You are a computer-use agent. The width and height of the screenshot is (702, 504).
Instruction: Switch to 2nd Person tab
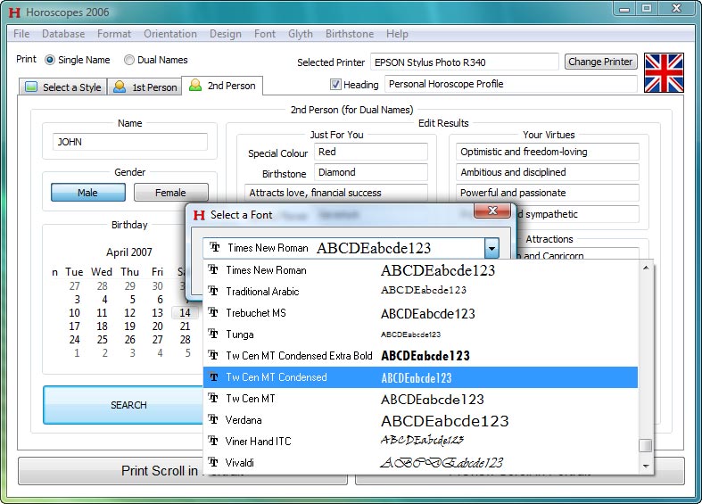222,86
